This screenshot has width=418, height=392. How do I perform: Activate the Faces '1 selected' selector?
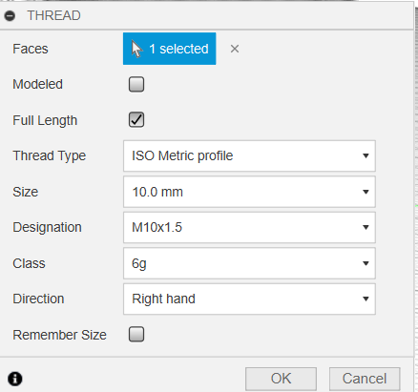click(x=170, y=49)
